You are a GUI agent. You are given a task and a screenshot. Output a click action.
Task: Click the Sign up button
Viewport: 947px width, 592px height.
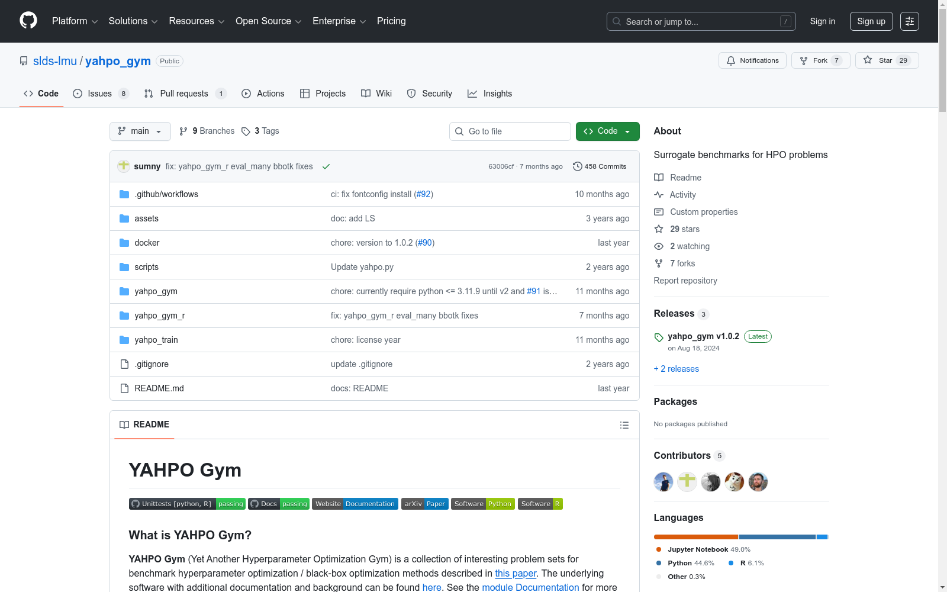coord(871,21)
